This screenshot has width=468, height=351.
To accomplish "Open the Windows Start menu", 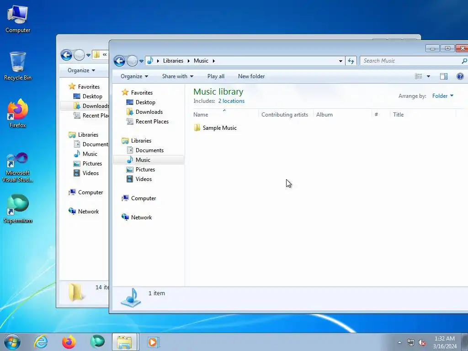I will [12, 342].
